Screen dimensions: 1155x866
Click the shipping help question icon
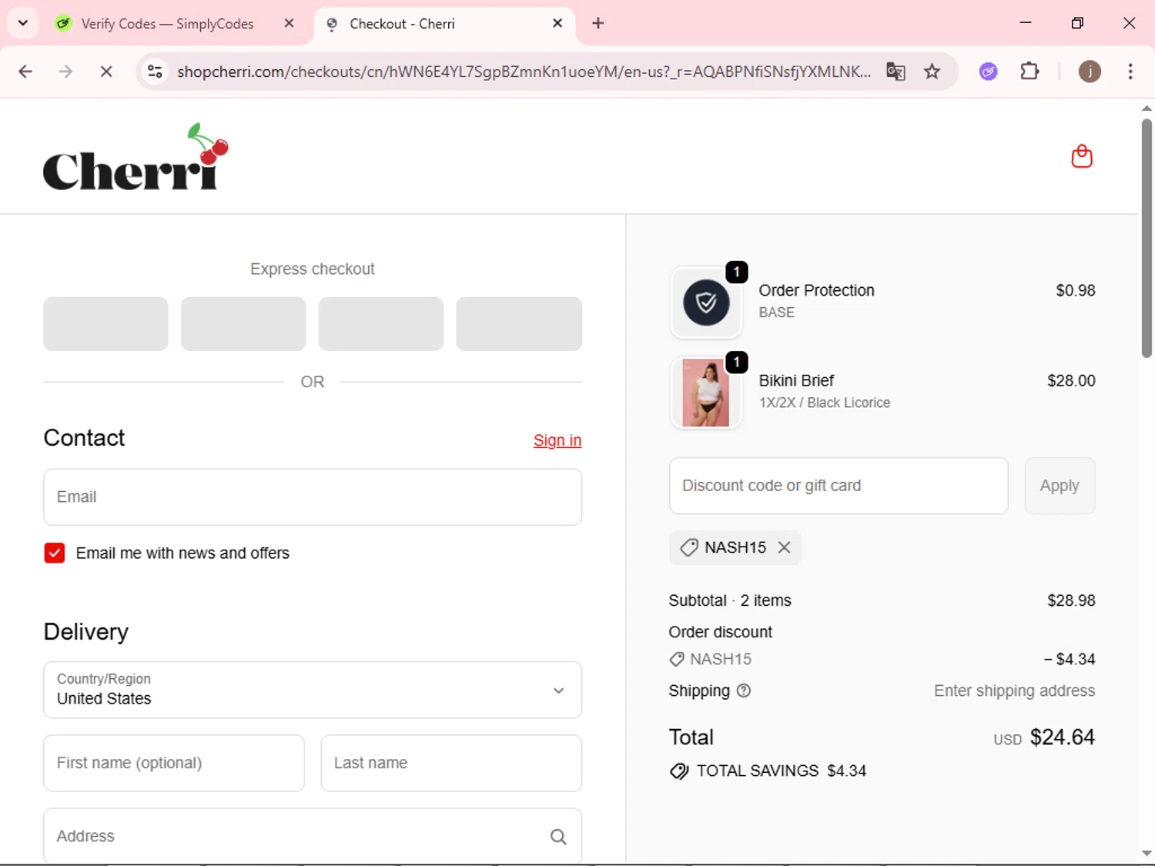(x=743, y=690)
